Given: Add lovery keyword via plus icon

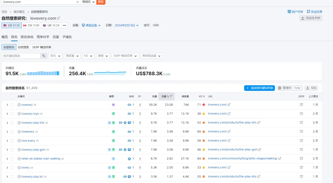Looking at the screenshot, I should pos(19,168).
